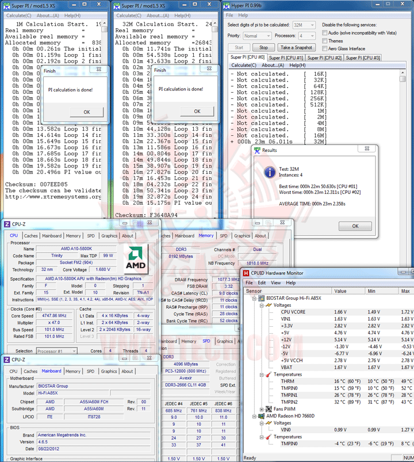Screen dimensions: 414x462
Task: Switch to Super PI [CPU #3] tab
Action: pyautogui.click(x=363, y=58)
